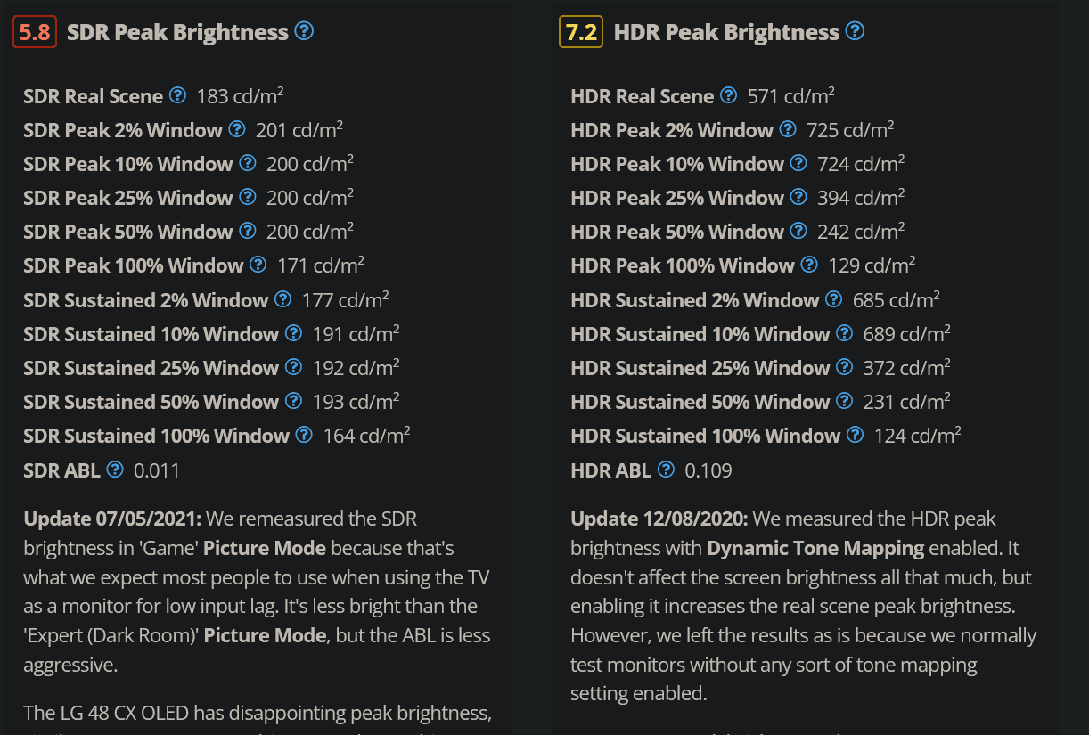This screenshot has width=1089, height=735.
Task: Click the SDR Real Scene help icon
Action: pos(177,95)
